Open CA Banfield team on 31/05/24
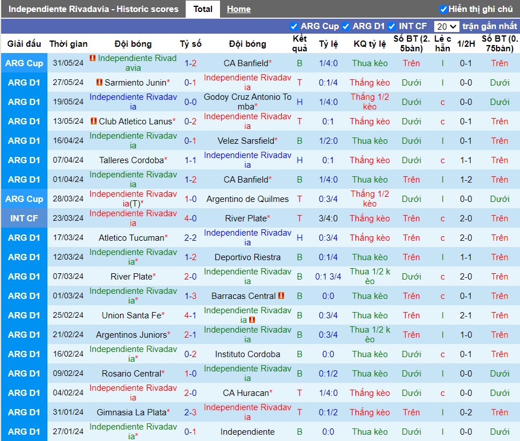520x441 pixels. tap(246, 63)
